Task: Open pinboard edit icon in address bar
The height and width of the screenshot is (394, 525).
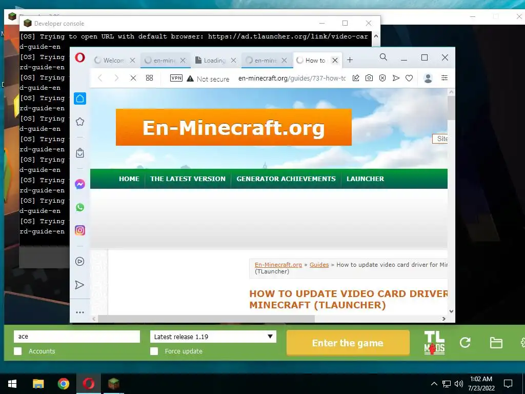Action: click(356, 78)
